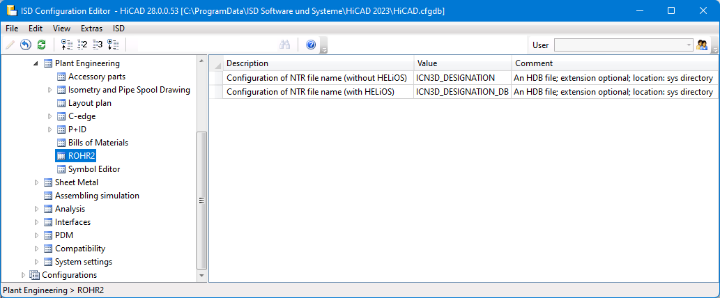Expand the Configurations node
Viewport: 720px width, 298px height.
pos(23,275)
